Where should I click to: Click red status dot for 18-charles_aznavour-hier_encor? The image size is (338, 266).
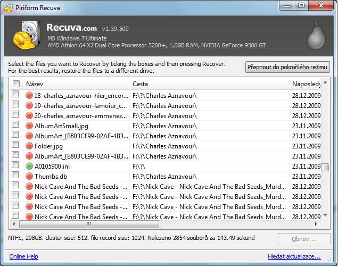(29, 95)
